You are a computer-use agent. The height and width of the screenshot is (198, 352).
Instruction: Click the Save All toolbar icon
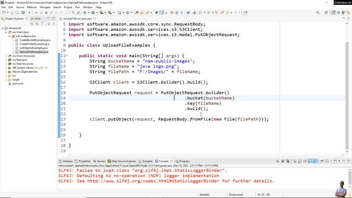(x=17, y=13)
